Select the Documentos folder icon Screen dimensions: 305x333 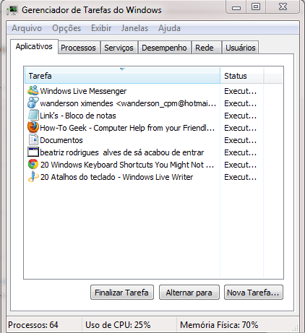(x=33, y=139)
